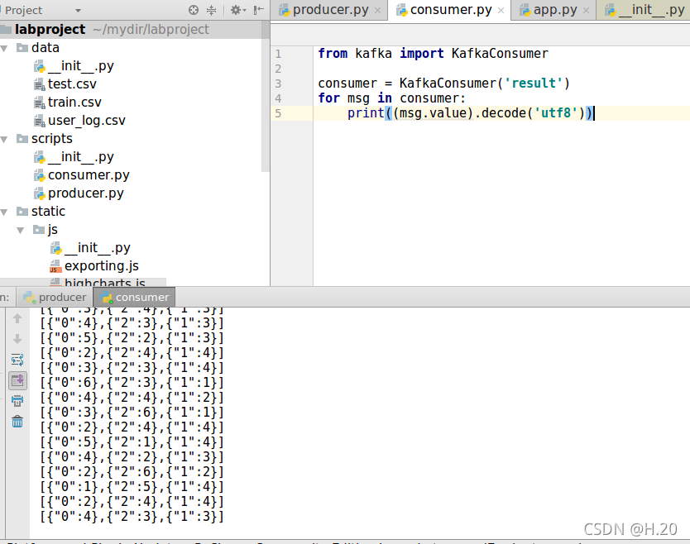Image resolution: width=690 pixels, height=544 pixels.
Task: Click the locate current file crosshair icon
Action: click(194, 10)
